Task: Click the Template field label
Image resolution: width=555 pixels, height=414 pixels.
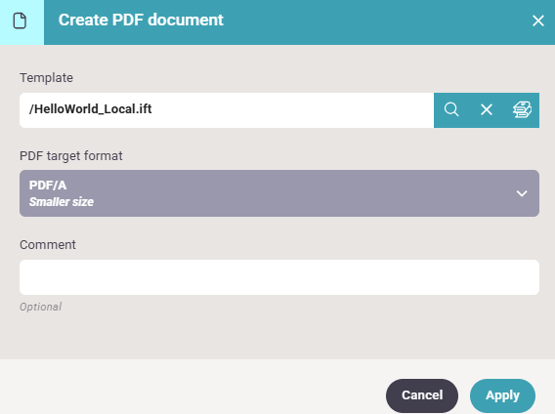Action: pos(46,78)
